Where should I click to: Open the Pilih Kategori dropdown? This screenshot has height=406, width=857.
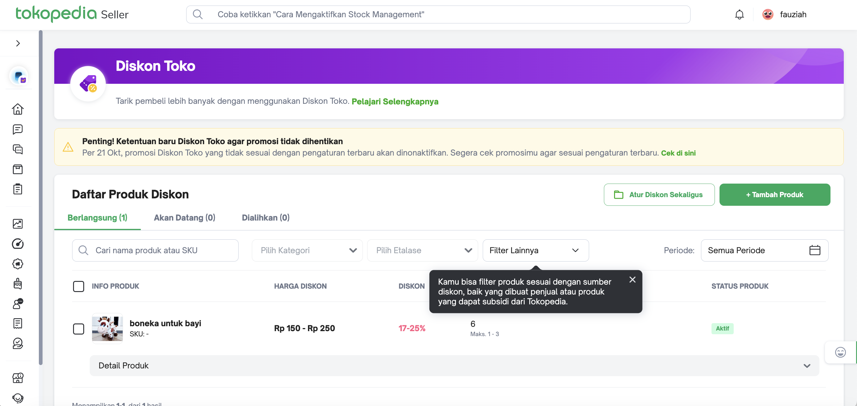pyautogui.click(x=307, y=250)
